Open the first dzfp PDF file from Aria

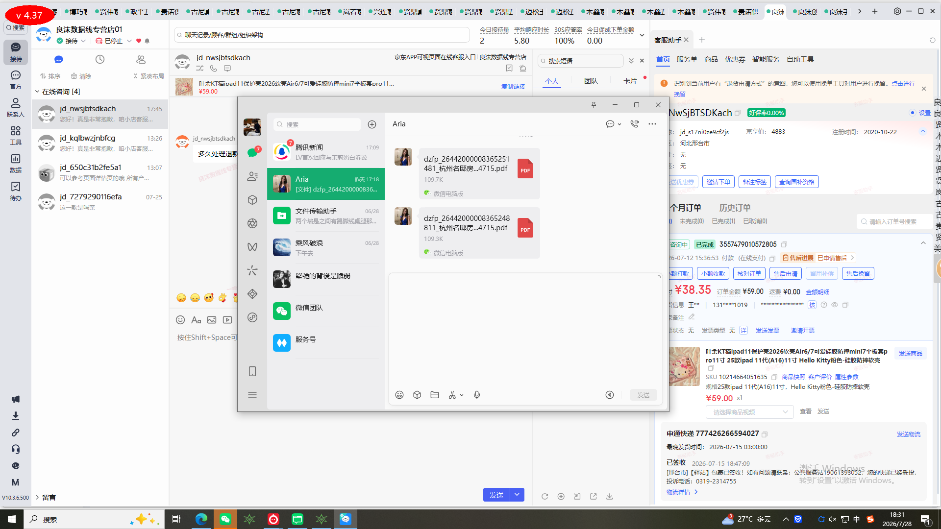click(479, 173)
